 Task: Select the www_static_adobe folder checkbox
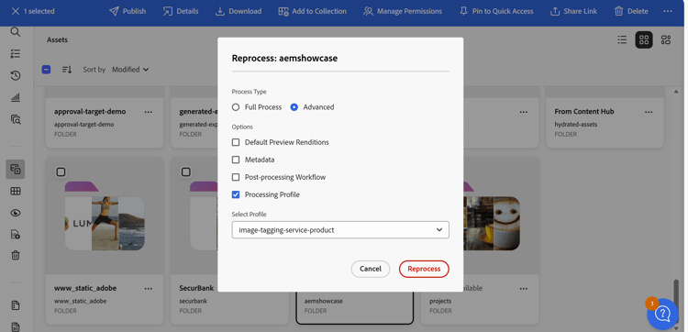tap(61, 172)
